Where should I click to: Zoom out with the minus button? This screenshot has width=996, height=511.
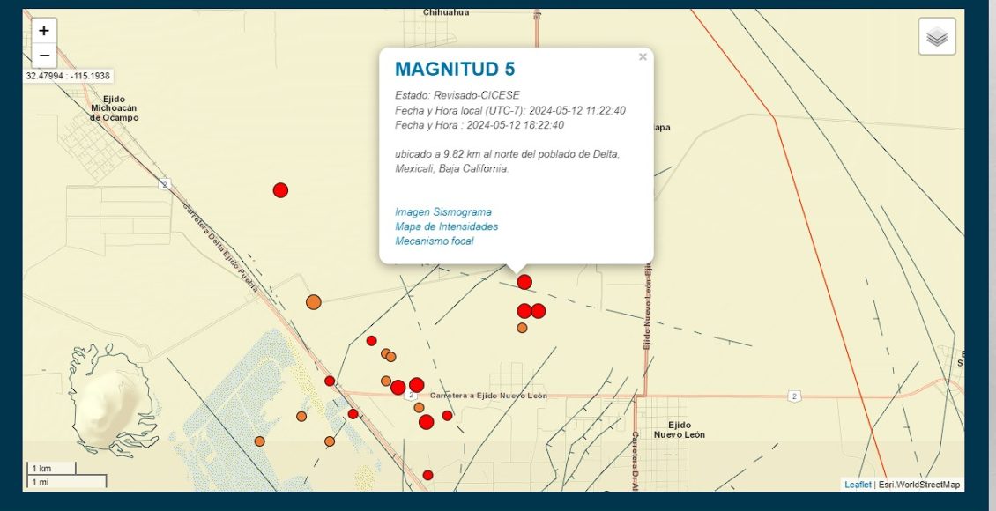(x=44, y=56)
